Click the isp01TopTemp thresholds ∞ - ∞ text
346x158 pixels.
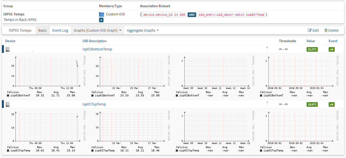[x=283, y=104]
